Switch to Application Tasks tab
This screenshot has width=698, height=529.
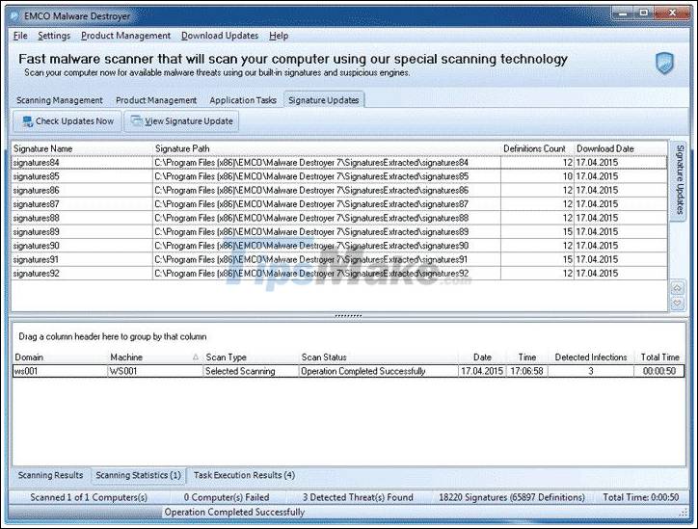click(243, 100)
